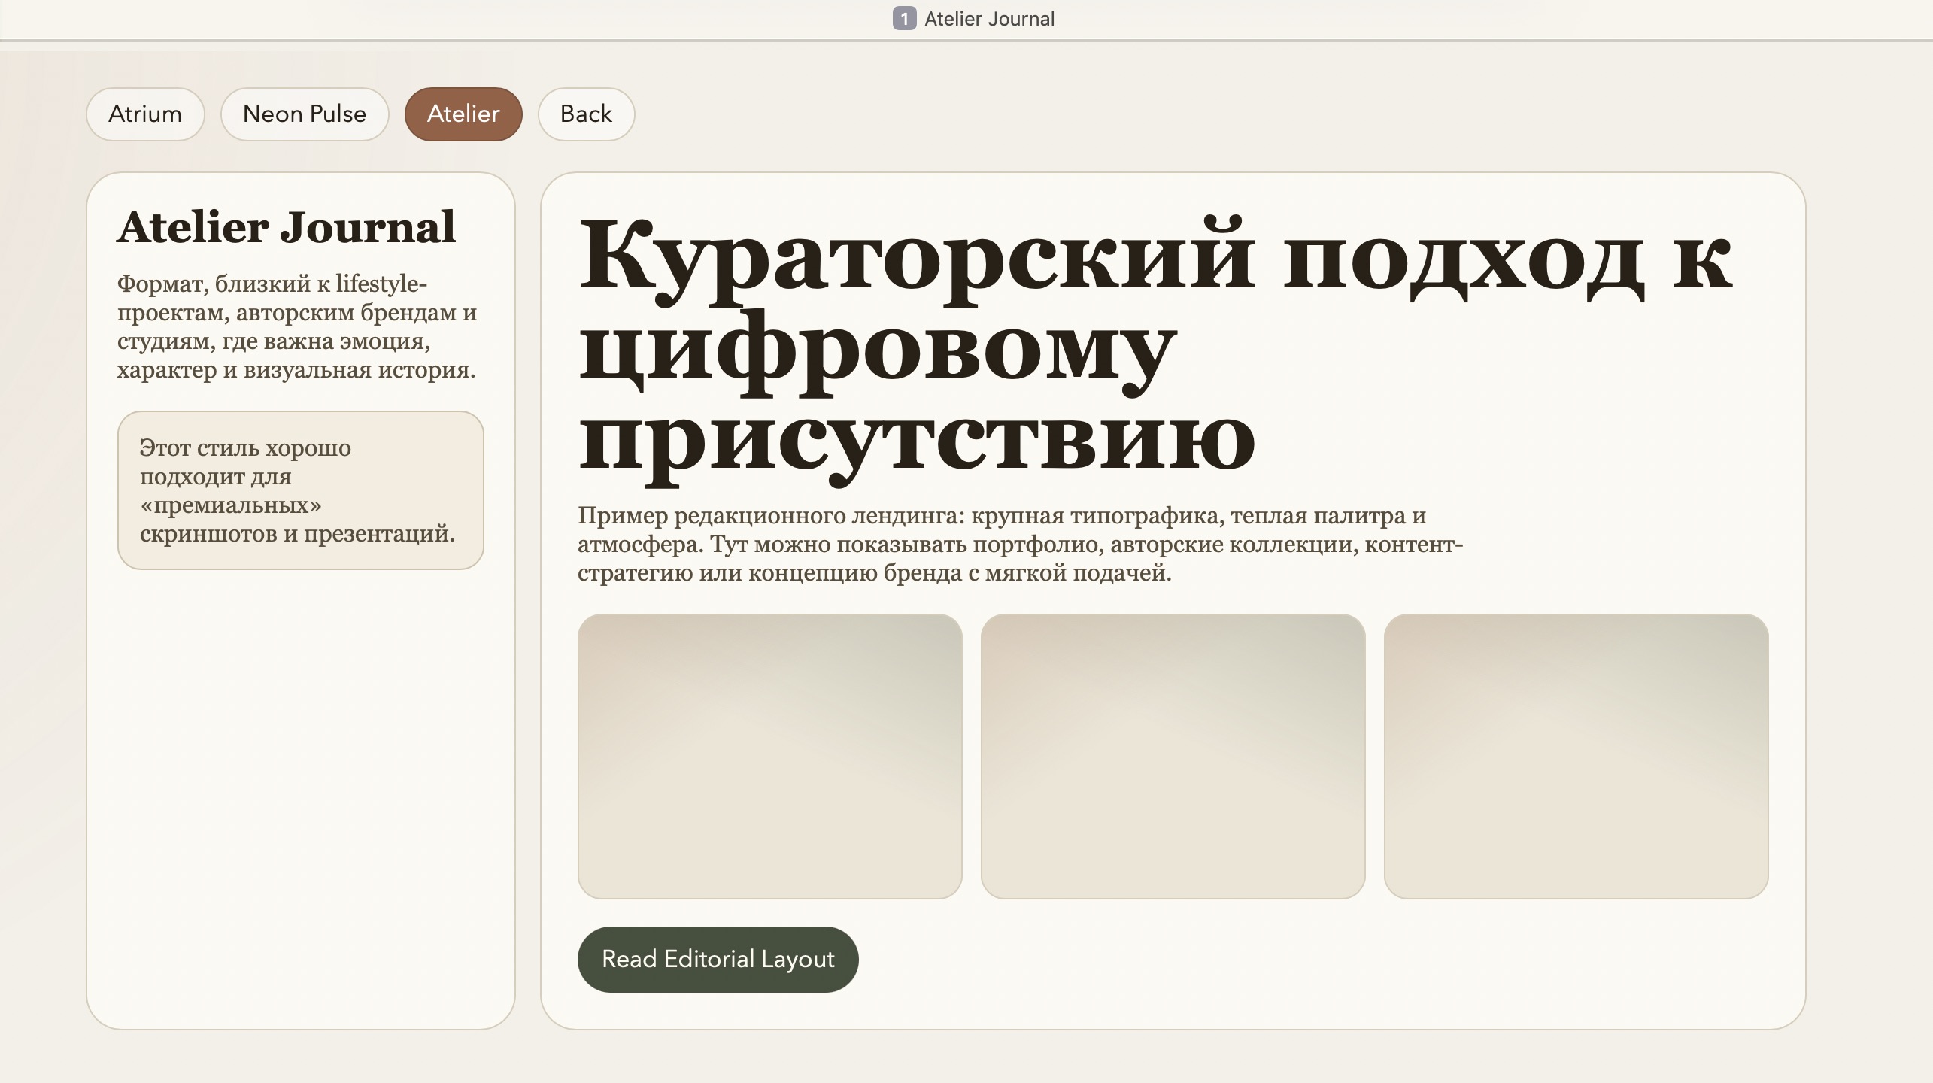Switch to the Atrium style
The width and height of the screenshot is (1933, 1083).
click(145, 114)
